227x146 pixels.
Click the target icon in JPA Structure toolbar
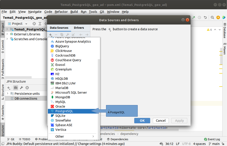pyautogui.click(x=27, y=88)
